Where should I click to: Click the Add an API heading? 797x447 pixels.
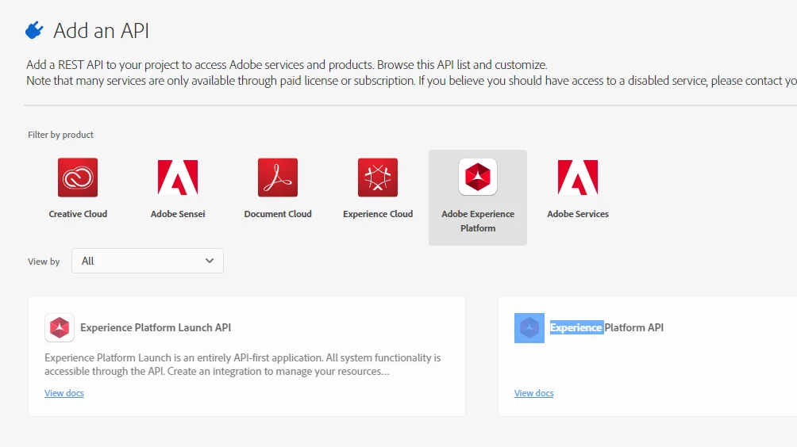(x=101, y=31)
